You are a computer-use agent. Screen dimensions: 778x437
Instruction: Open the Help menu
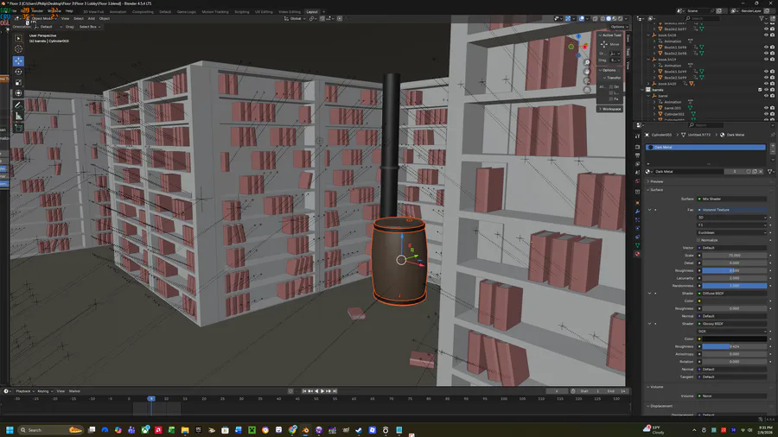[x=69, y=11]
